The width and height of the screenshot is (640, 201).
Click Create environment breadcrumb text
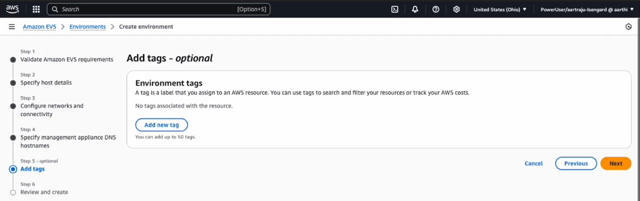pyautogui.click(x=146, y=27)
